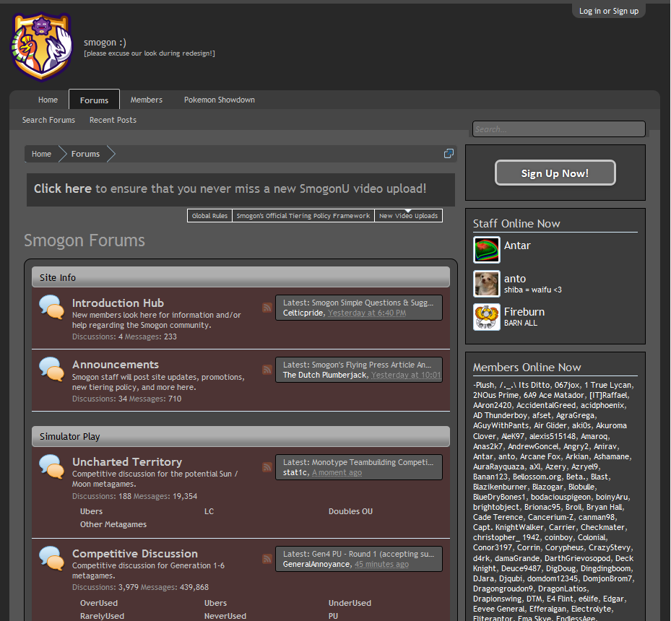This screenshot has width=671, height=621.
Task: Click anto's name in Staff Online Now
Action: point(515,279)
